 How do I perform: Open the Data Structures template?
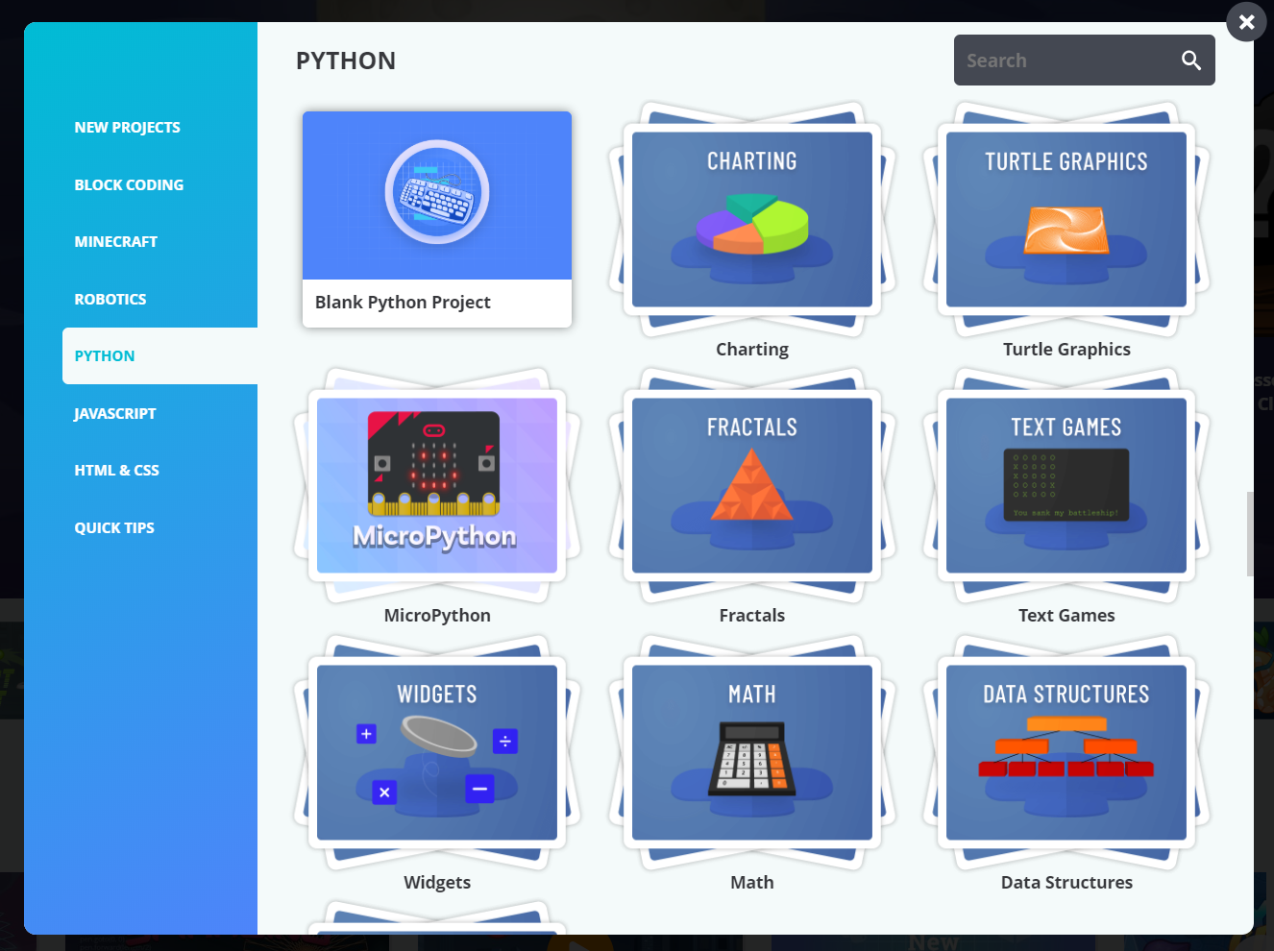[1066, 753]
